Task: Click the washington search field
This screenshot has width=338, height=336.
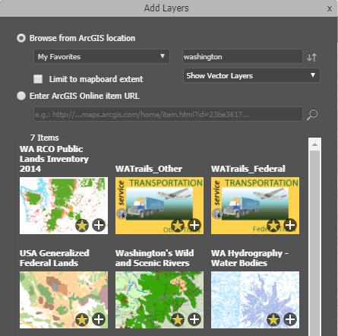Action: (242, 56)
